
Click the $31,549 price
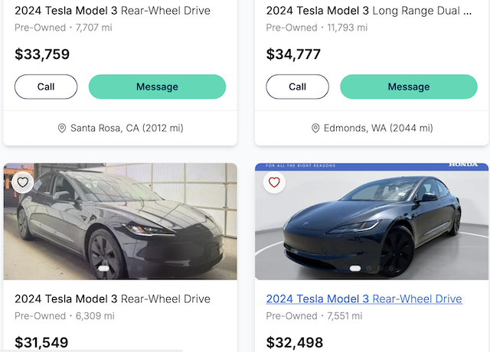point(41,343)
